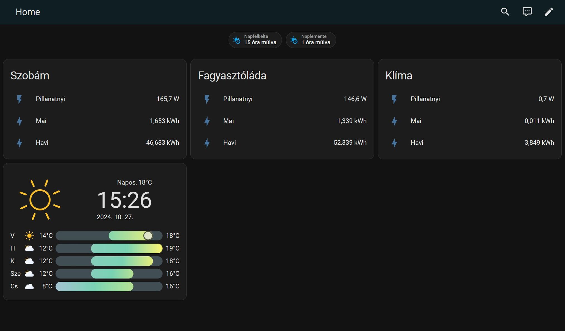Screen dimensions: 565x331
Task: Click Klíma Havi energy bolt icon
Action: (394, 143)
